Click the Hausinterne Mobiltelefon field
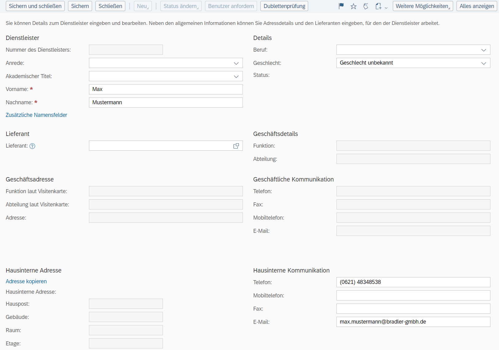Viewport: 499px width, 350px height. pos(413,296)
